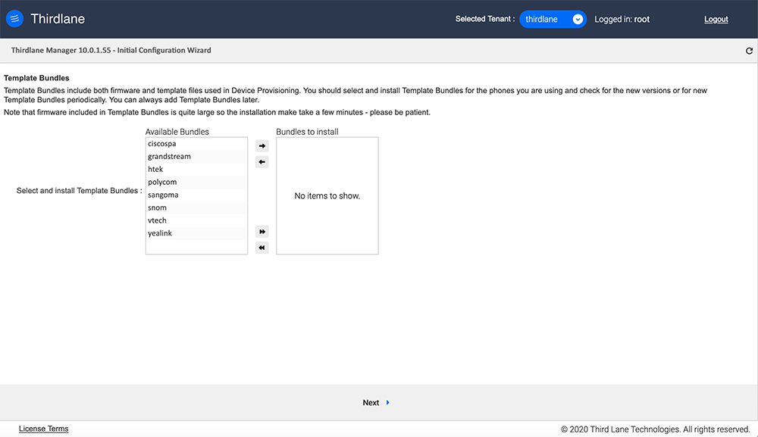Viewport: 758px width, 437px height.
Task: Click the blue arrow beside Next
Action: click(x=387, y=402)
